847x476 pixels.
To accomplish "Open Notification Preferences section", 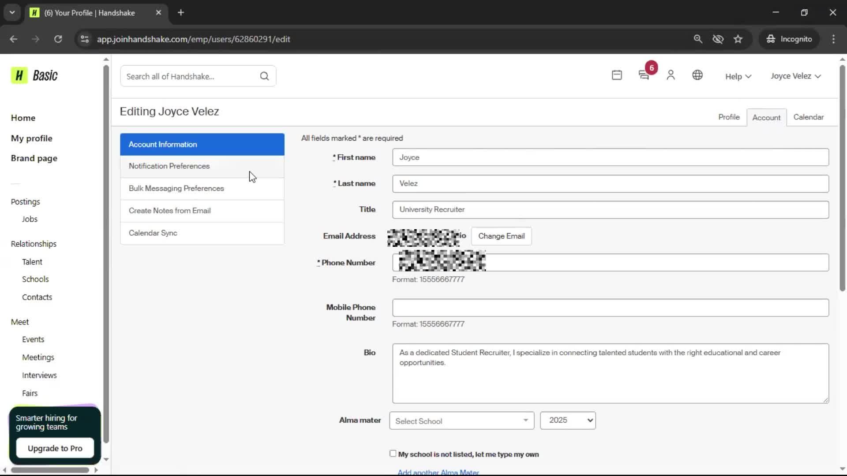I will click(x=202, y=166).
